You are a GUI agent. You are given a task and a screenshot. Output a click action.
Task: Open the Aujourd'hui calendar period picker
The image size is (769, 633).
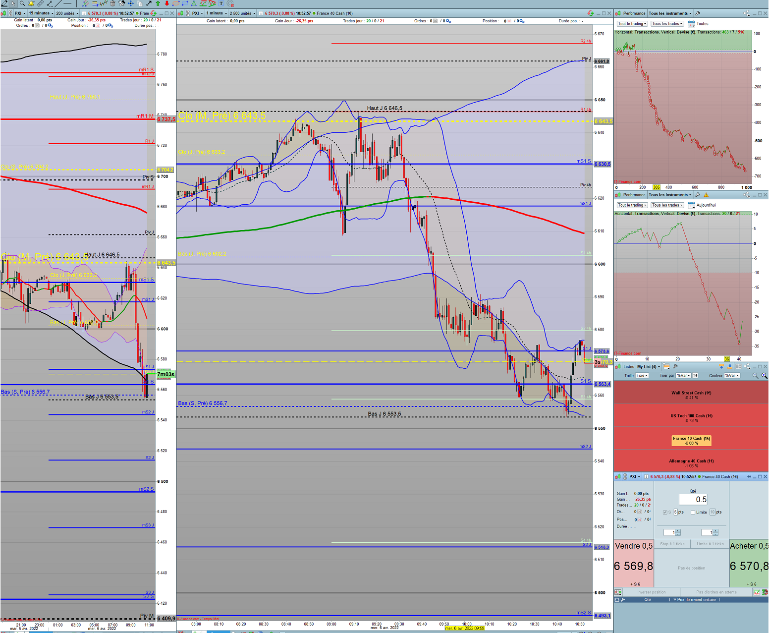pyautogui.click(x=691, y=205)
